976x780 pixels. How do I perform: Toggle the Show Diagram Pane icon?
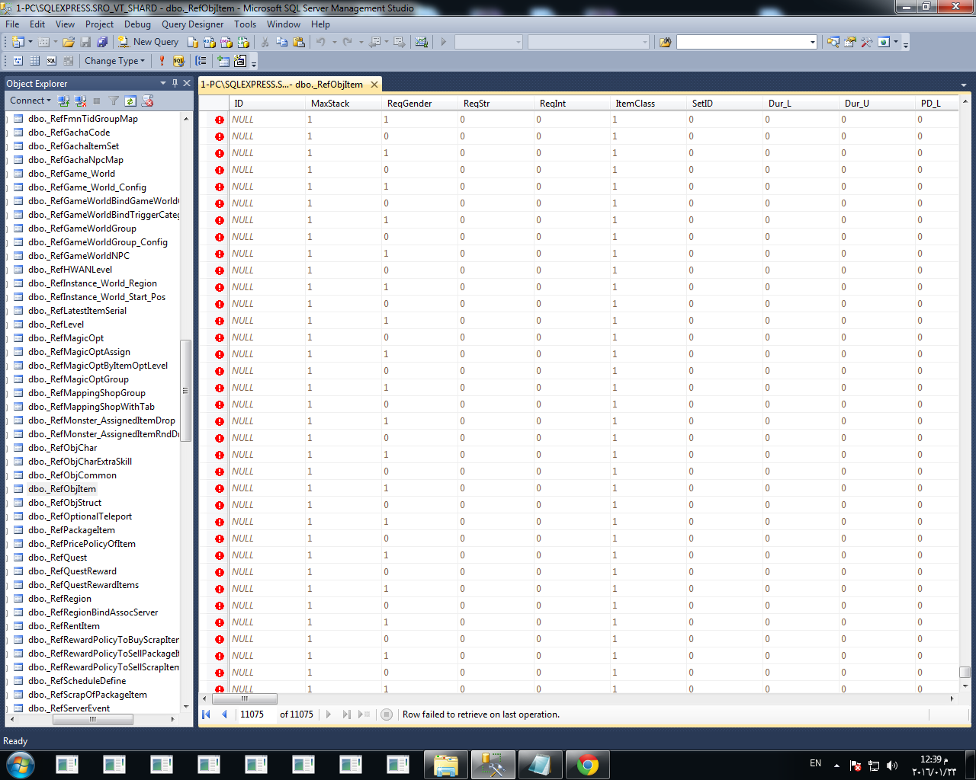[x=18, y=61]
